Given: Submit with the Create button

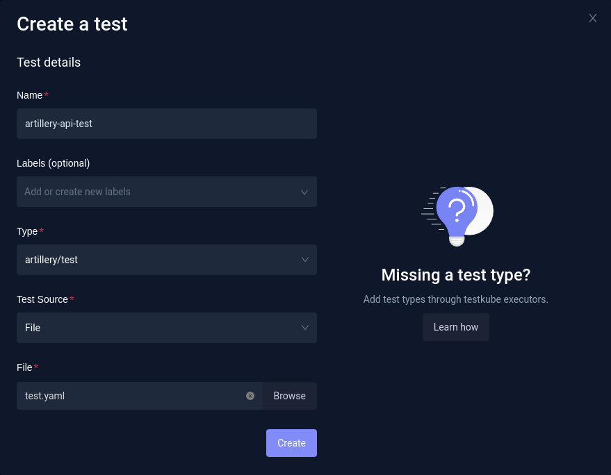Looking at the screenshot, I should (291, 443).
